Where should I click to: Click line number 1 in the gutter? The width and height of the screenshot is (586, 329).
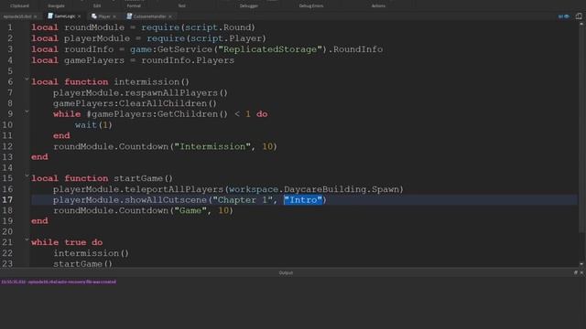10,27
